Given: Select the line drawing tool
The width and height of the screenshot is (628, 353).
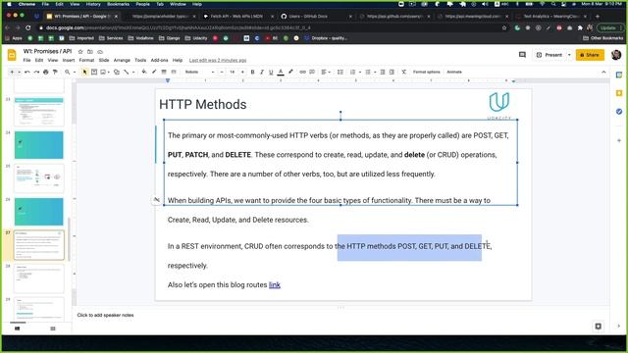Looking at the screenshot, I should [127, 72].
